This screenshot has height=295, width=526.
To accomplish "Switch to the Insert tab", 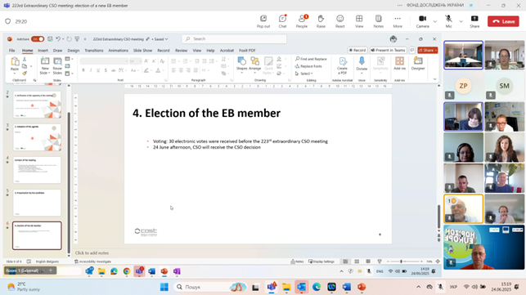I will pyautogui.click(x=43, y=51).
